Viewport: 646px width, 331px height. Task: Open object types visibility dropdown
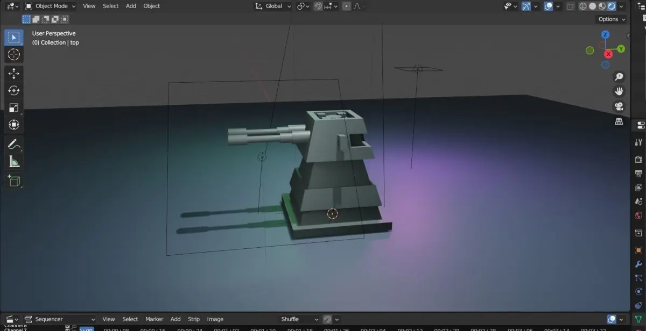[511, 6]
